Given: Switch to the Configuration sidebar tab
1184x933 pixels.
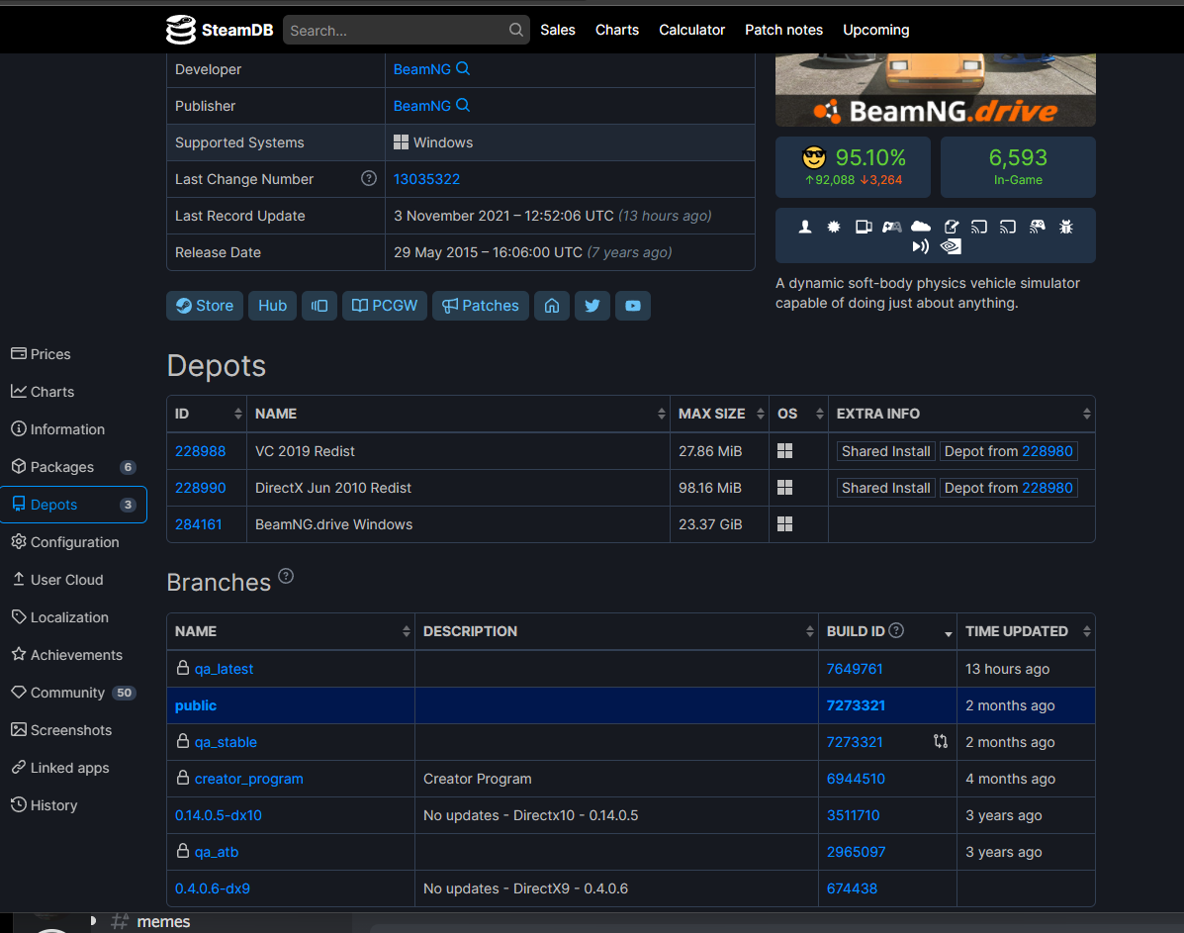Looking at the screenshot, I should 73,541.
